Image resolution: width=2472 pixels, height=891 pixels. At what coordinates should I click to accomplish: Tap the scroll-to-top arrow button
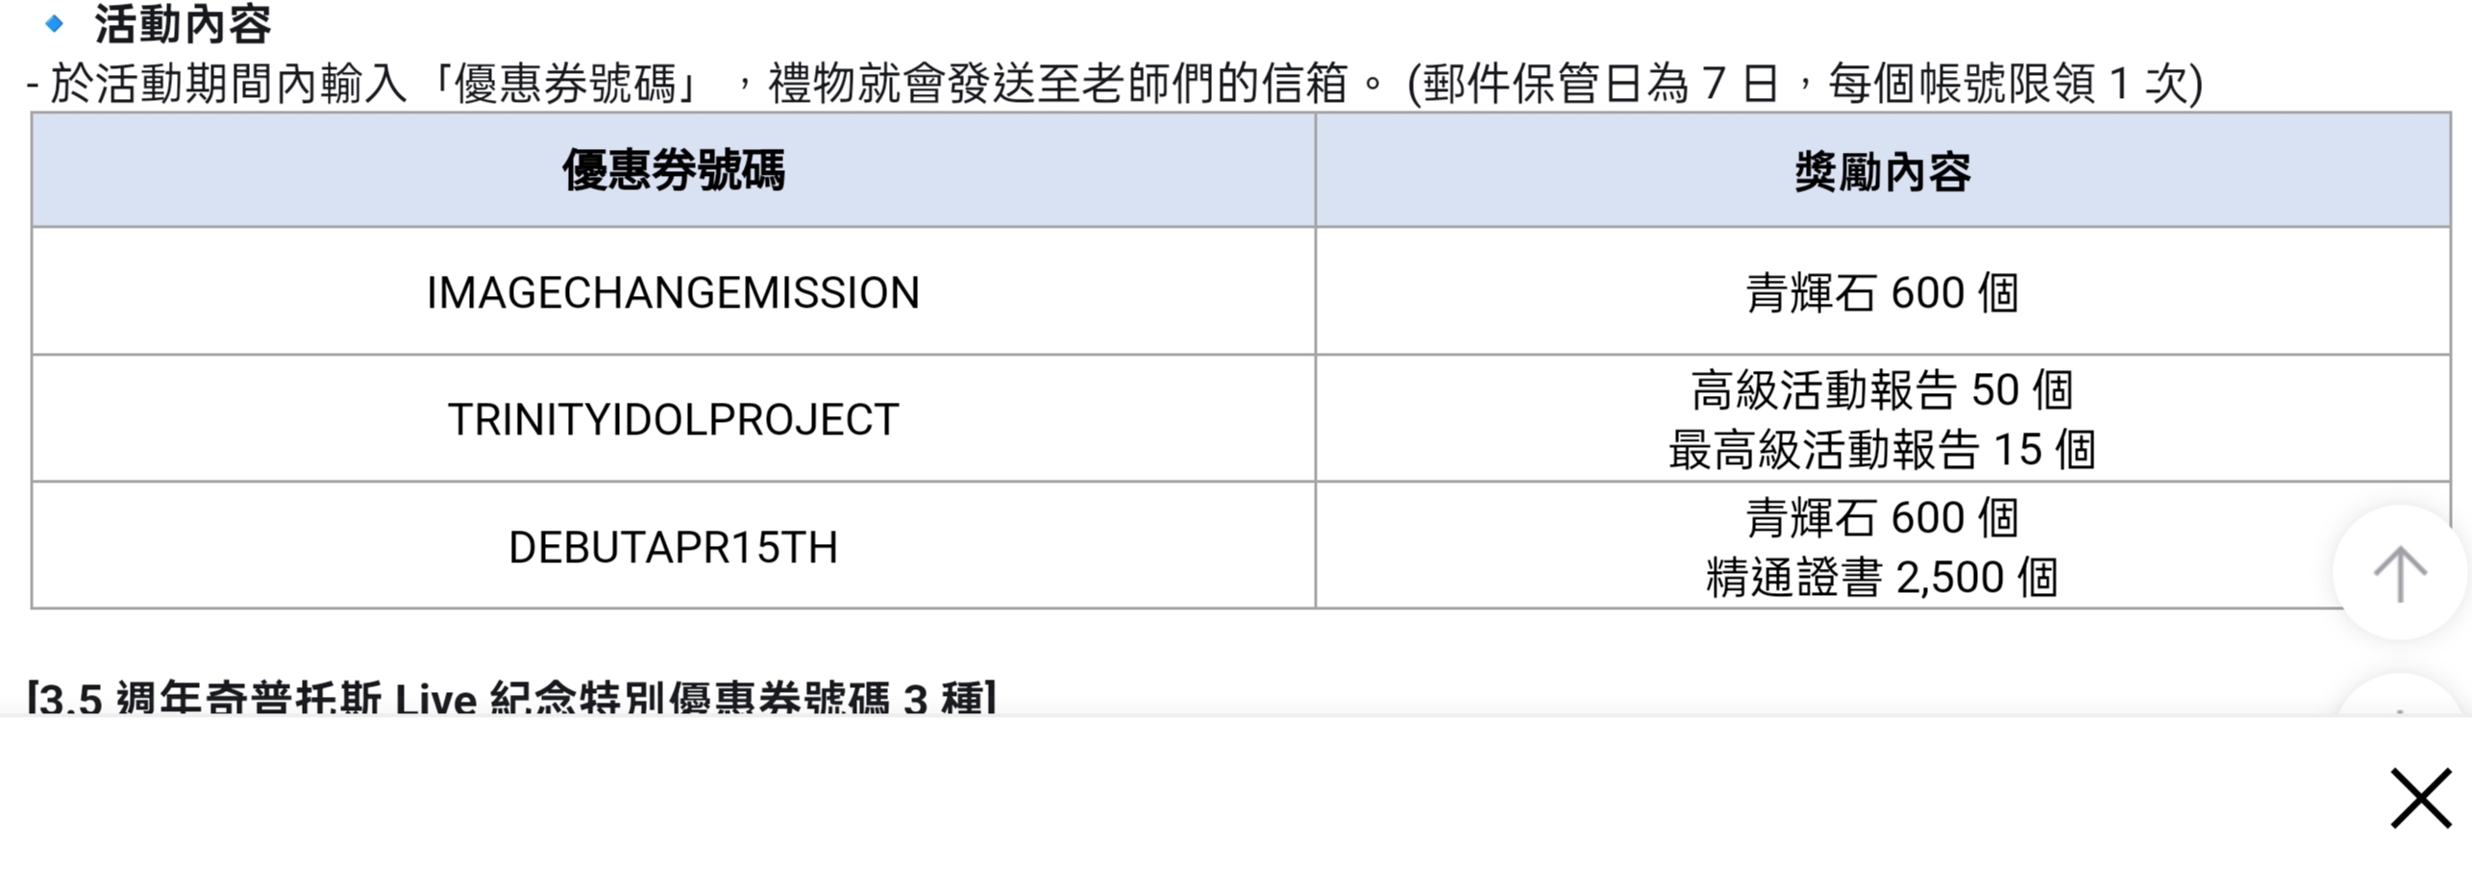tap(2400, 573)
